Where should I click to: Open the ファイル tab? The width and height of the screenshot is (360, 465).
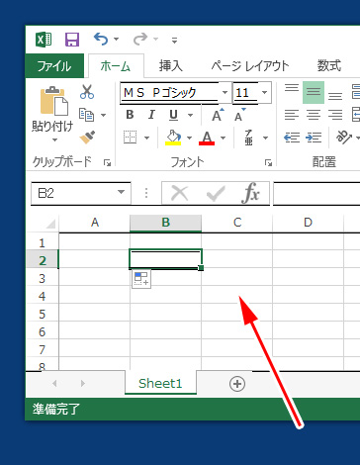[x=54, y=66]
